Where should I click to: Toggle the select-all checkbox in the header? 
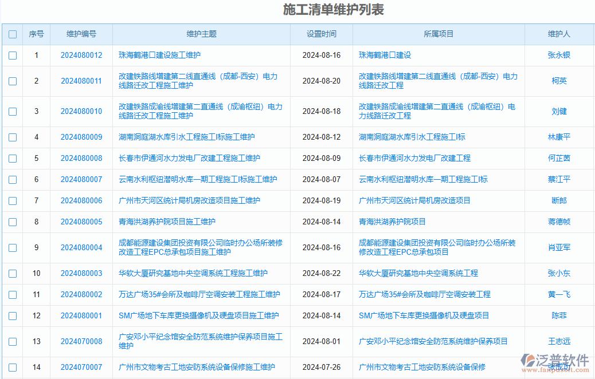pos(13,34)
